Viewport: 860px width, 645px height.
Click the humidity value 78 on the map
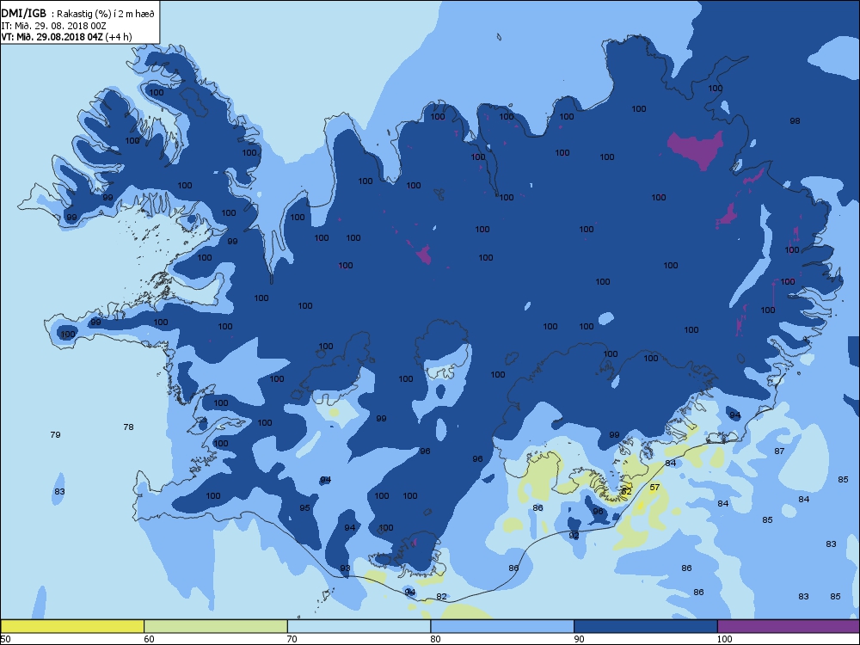tap(128, 427)
